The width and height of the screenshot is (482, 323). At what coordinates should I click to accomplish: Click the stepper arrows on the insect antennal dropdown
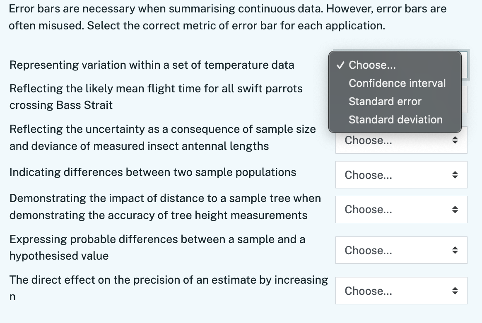456,140
